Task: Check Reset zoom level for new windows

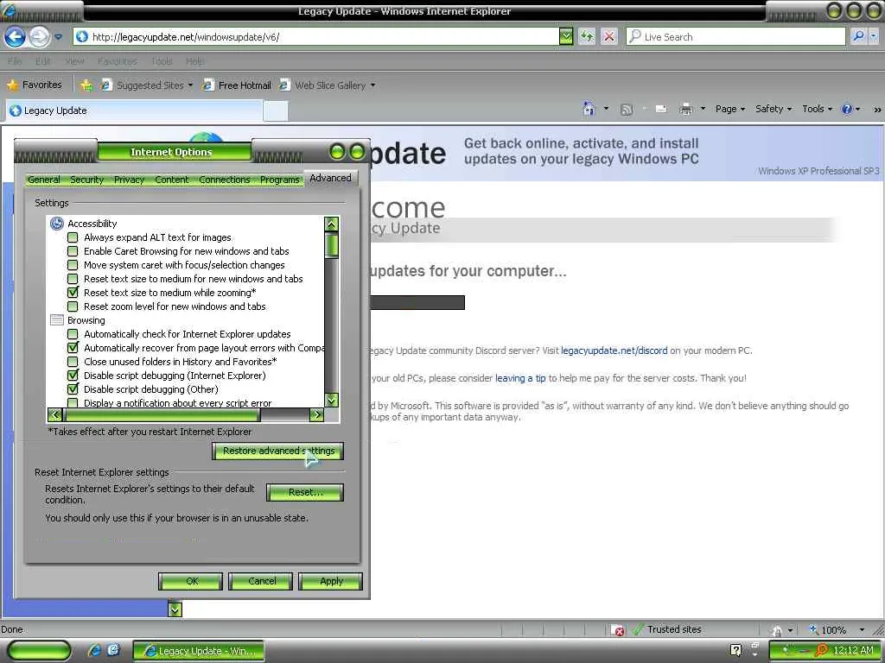Action: pos(73,306)
